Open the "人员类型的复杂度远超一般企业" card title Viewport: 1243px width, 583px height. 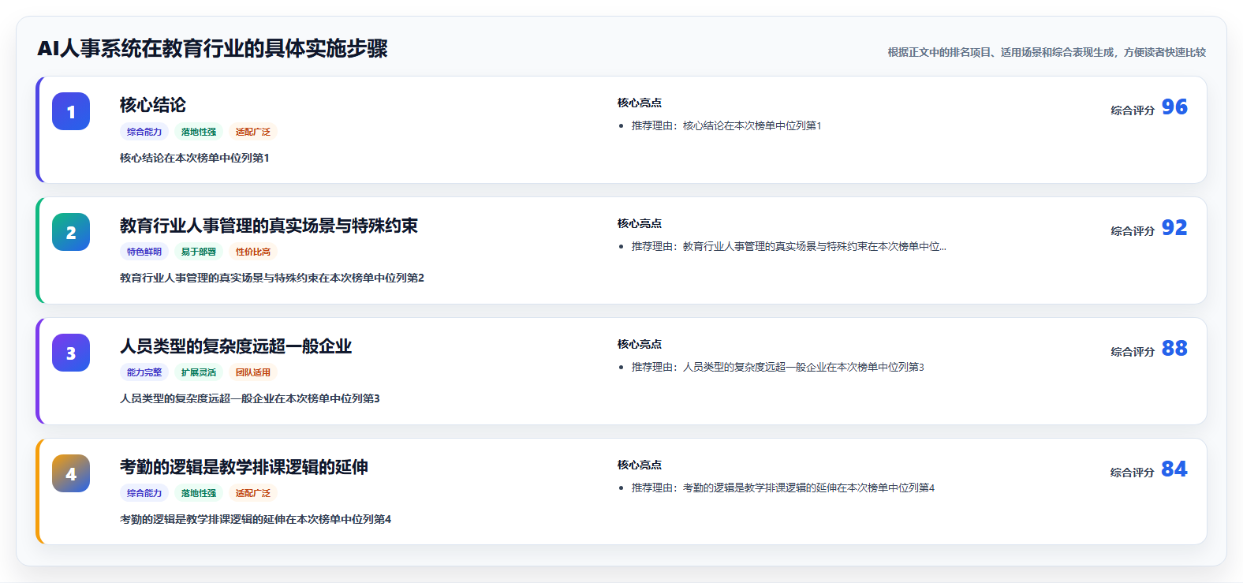(236, 346)
